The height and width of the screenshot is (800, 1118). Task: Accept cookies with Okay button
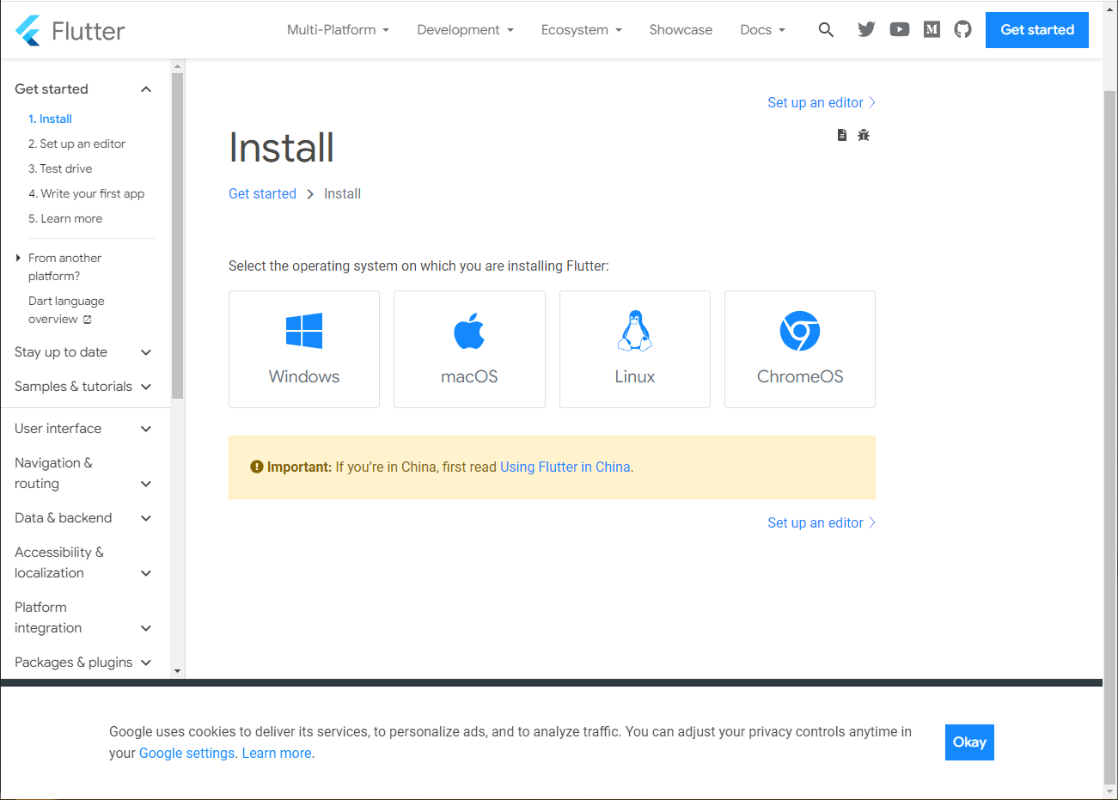(969, 742)
